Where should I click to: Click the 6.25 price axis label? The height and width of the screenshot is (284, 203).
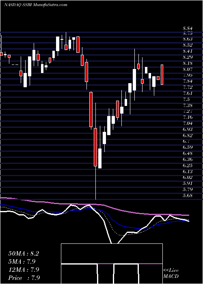188,166
